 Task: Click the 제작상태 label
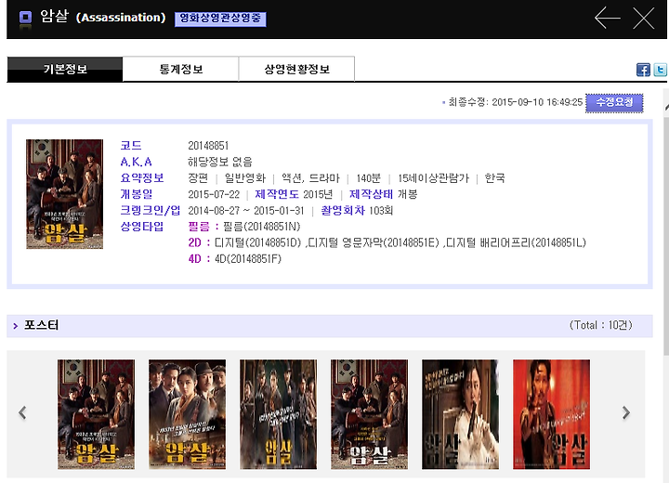(371, 194)
